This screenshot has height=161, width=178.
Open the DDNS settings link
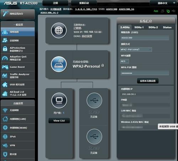tap(87, 36)
